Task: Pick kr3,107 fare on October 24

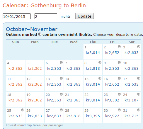Action: 132,100
